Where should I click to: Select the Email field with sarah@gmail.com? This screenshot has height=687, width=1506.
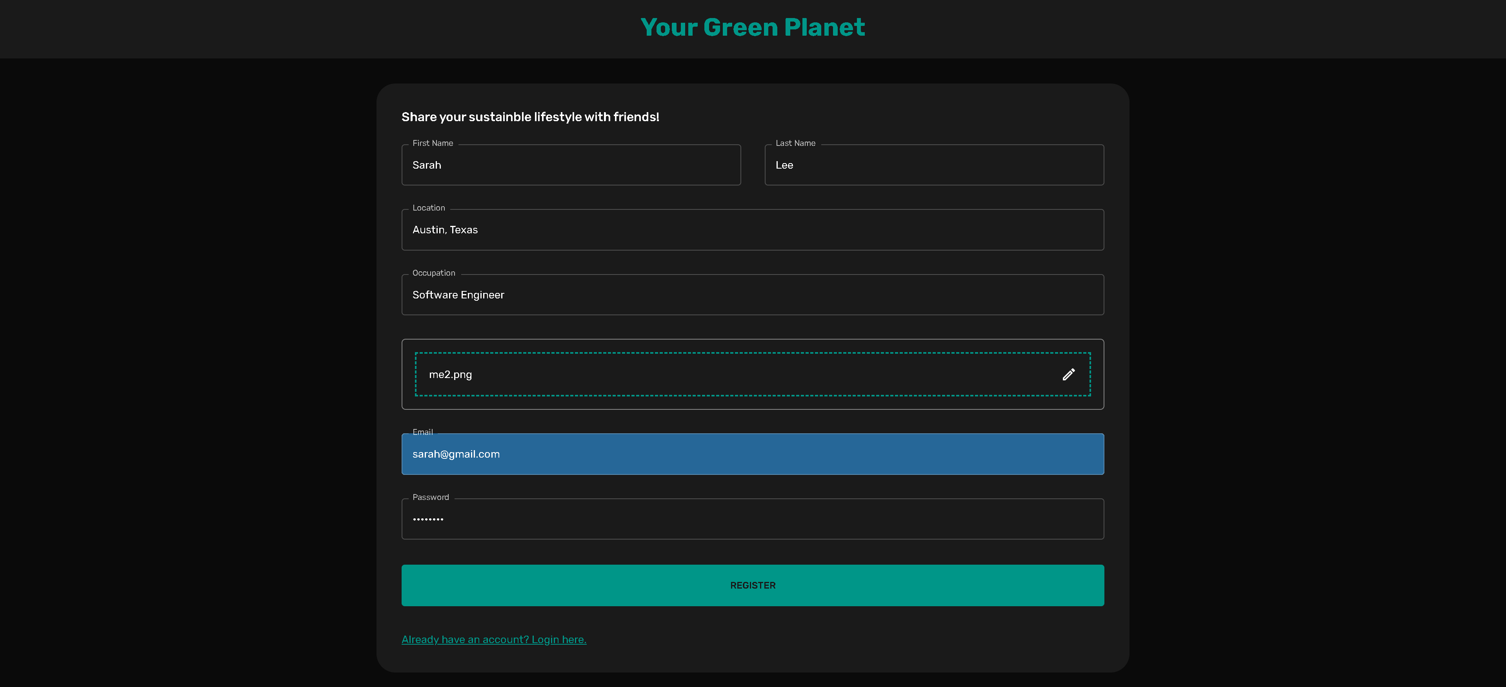click(x=753, y=454)
